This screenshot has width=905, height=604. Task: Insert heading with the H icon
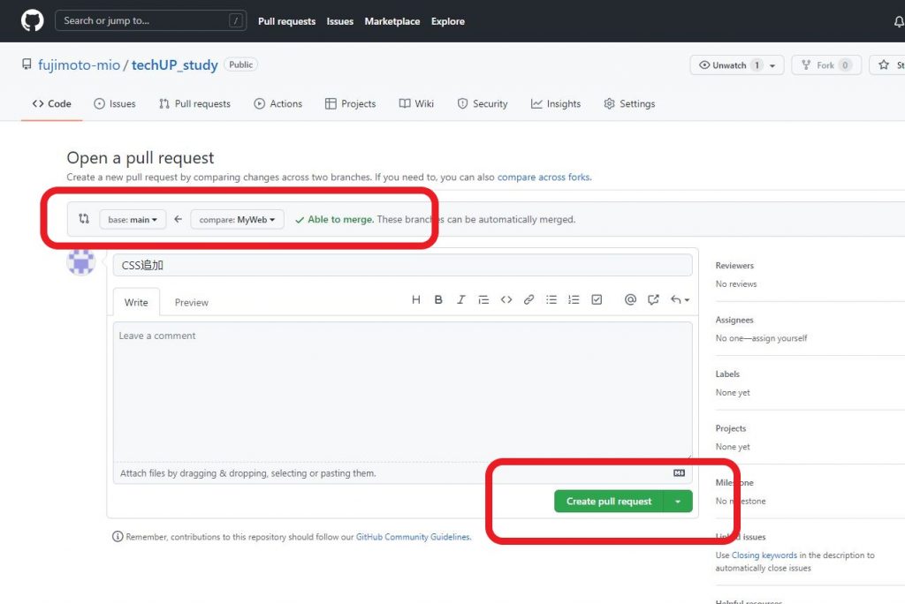click(x=416, y=300)
